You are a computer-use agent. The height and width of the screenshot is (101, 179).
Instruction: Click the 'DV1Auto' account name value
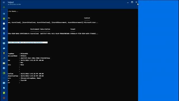[23, 56]
